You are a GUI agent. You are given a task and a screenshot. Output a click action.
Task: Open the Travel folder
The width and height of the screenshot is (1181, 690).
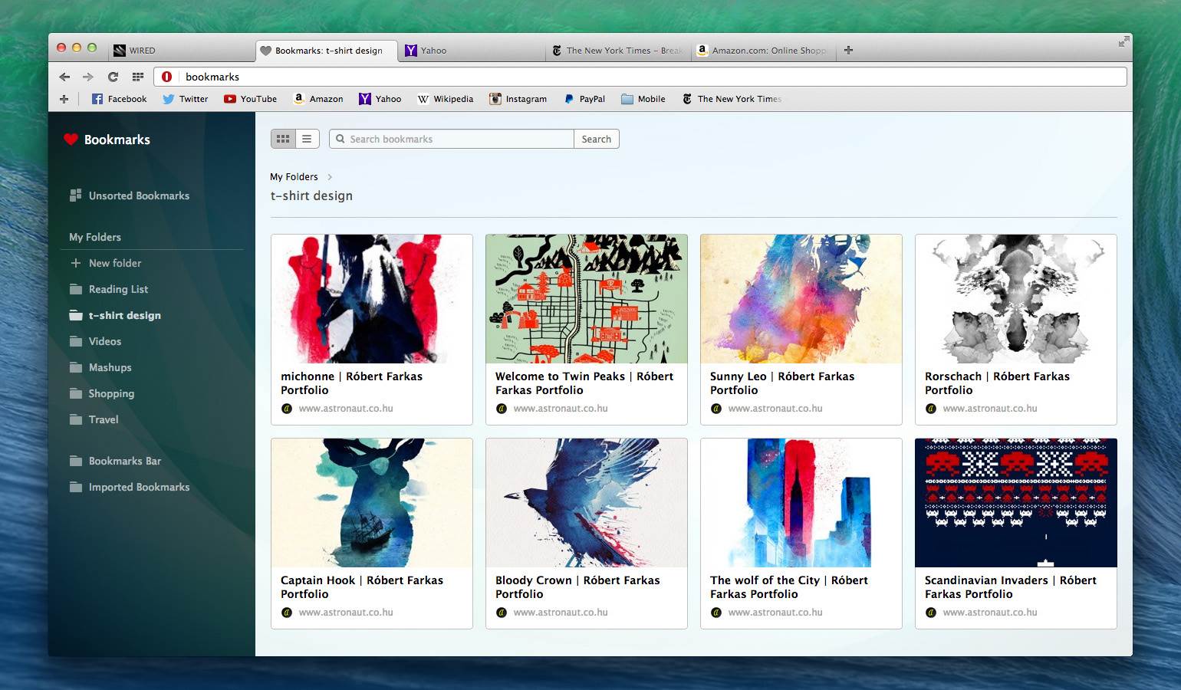pos(94,419)
